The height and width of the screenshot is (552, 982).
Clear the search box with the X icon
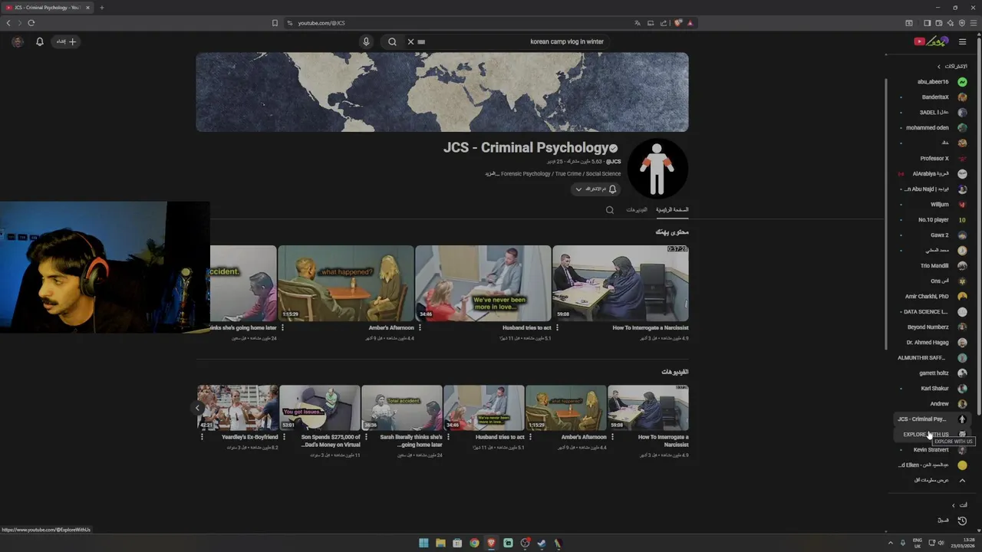(x=410, y=41)
